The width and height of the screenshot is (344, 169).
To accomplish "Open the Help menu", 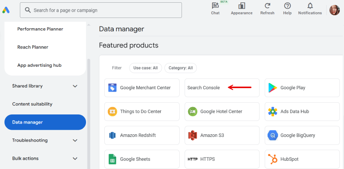I will pos(287,9).
